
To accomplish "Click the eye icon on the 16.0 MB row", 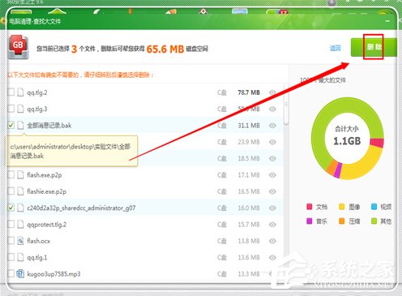I will tap(272, 208).
